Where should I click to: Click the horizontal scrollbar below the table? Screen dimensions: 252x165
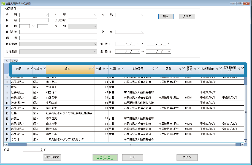(x=83, y=144)
